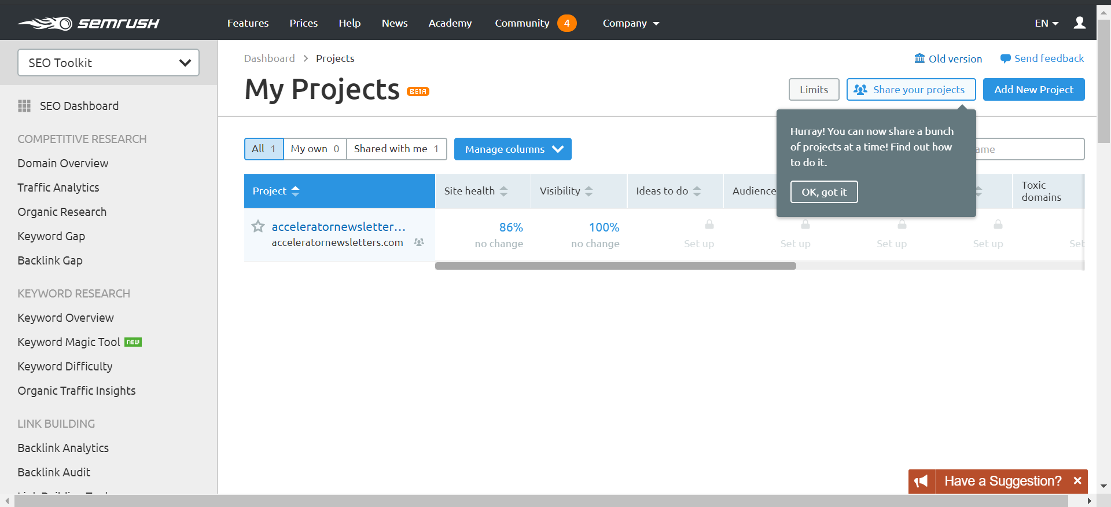Image resolution: width=1111 pixels, height=507 pixels.
Task: Open the Features menu
Action: 248,23
